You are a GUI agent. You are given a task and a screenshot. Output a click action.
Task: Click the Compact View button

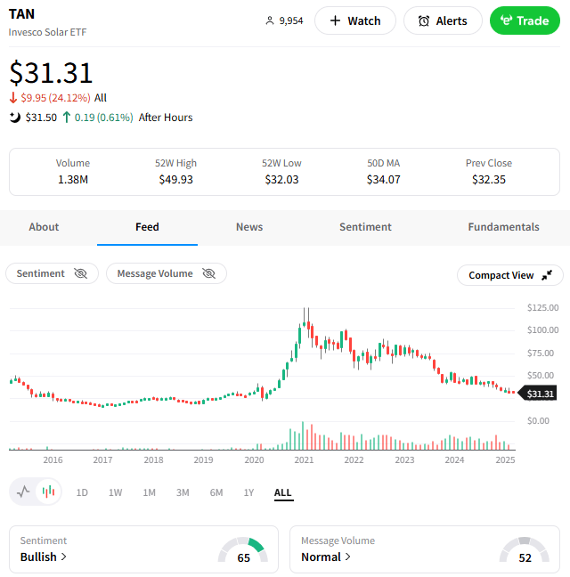click(510, 275)
